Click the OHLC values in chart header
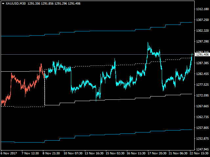210x157 pixels. coord(61,3)
